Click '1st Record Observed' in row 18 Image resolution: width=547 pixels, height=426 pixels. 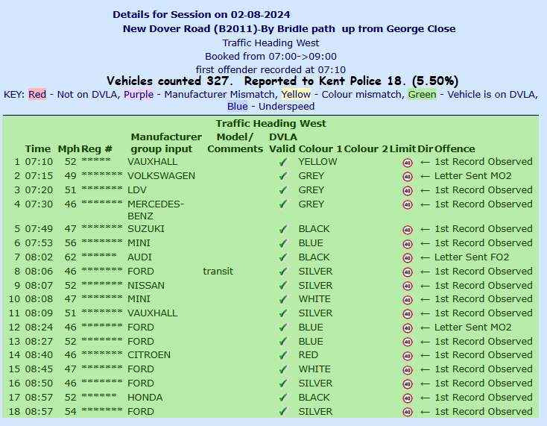(x=484, y=412)
